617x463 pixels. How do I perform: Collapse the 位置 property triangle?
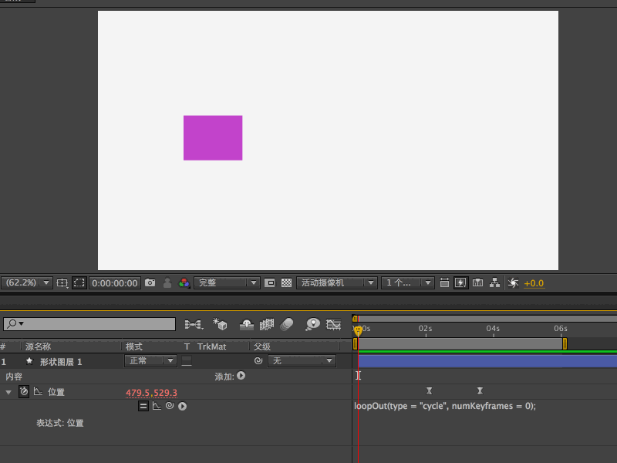coord(8,392)
